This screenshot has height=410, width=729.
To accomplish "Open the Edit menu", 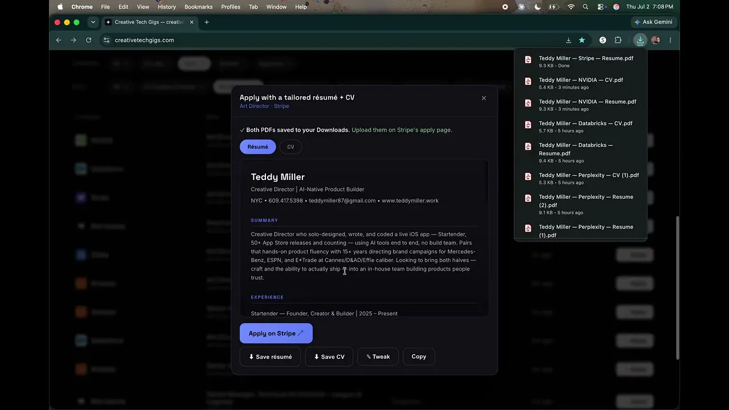I will [x=123, y=7].
